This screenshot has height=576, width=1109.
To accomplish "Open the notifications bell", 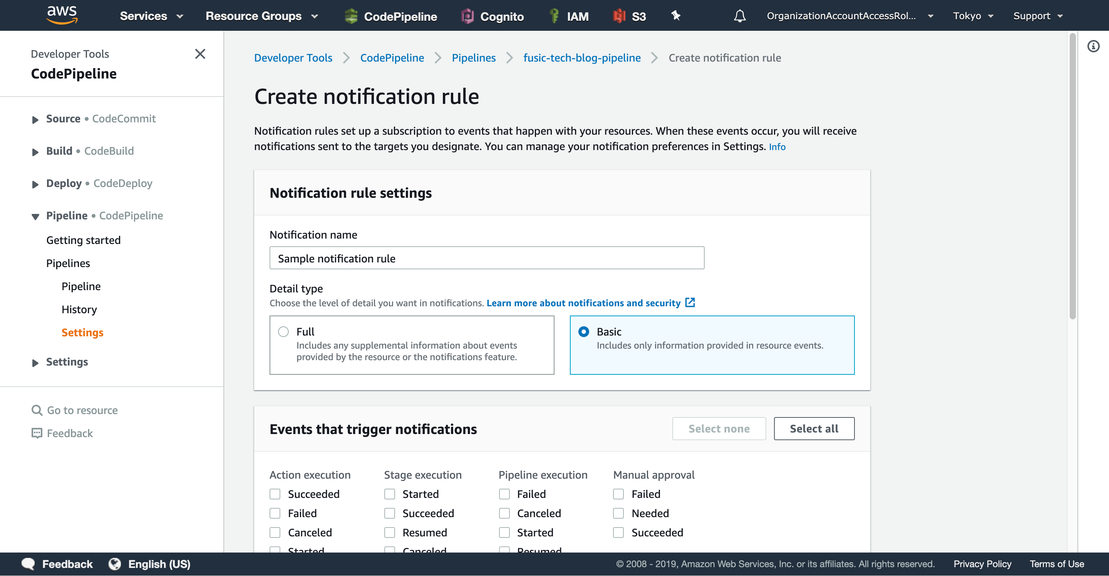I will point(739,16).
